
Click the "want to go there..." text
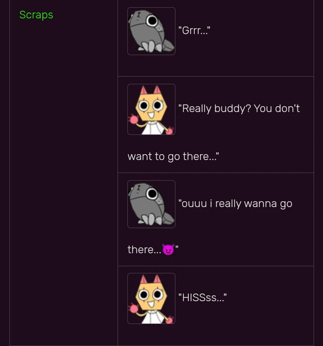pos(173,156)
